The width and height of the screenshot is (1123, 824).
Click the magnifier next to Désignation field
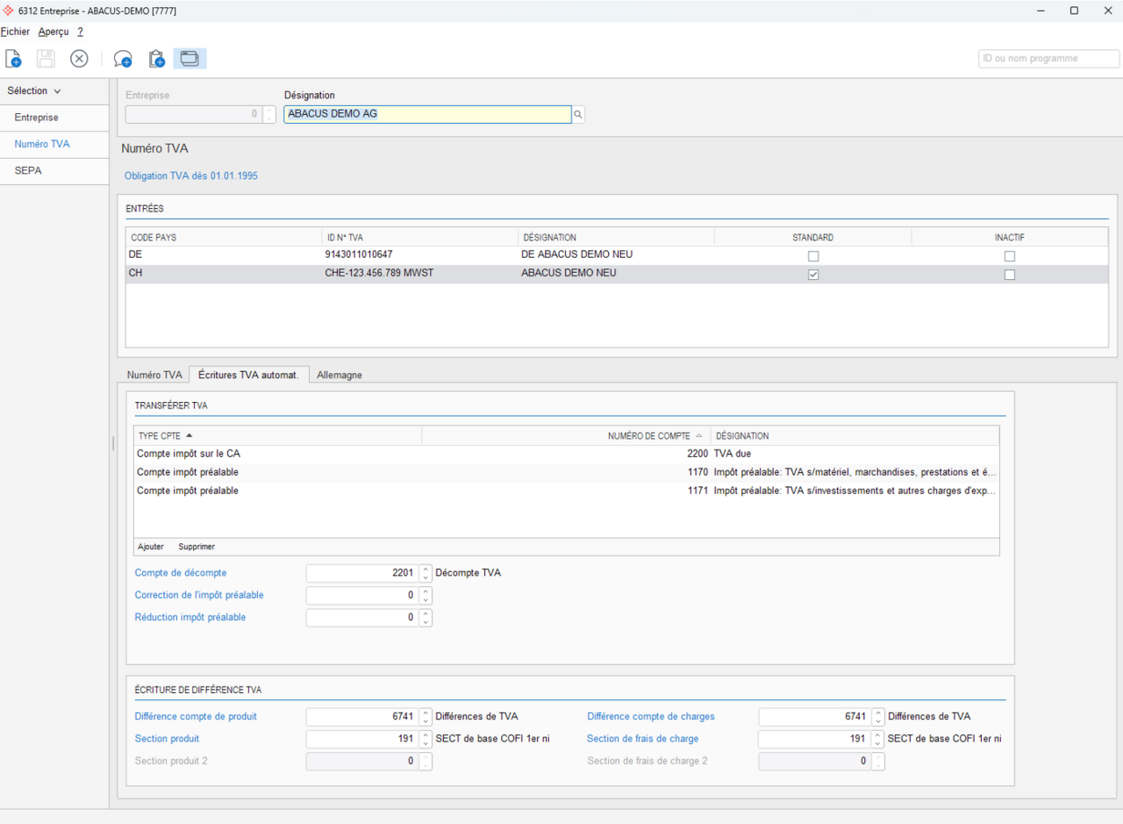pos(578,114)
